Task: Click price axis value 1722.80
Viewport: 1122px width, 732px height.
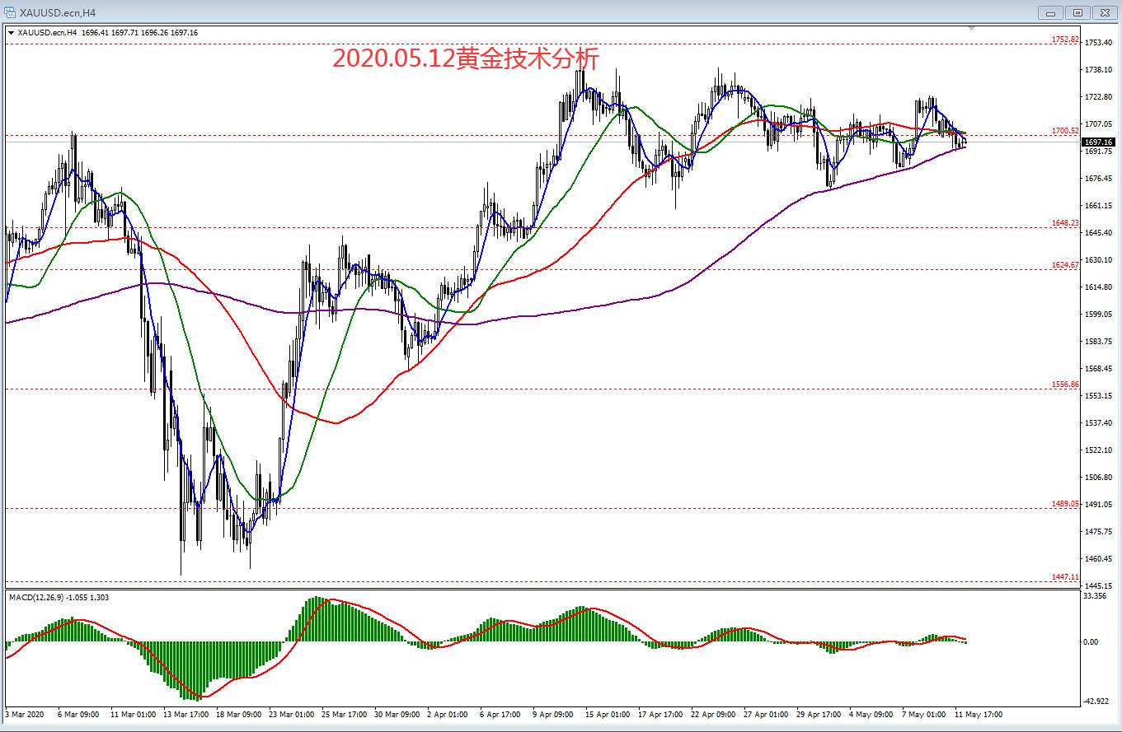Action: (x=1099, y=97)
